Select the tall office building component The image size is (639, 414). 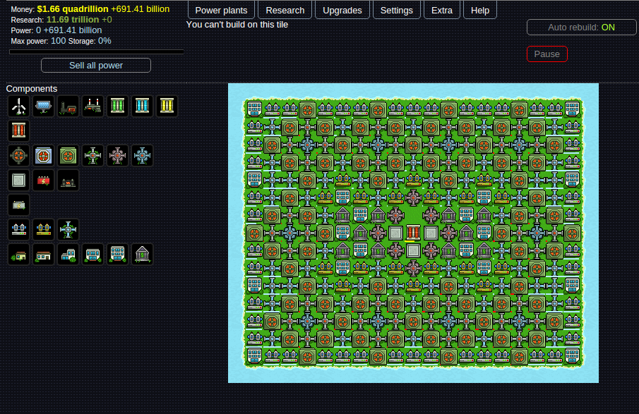tap(117, 255)
